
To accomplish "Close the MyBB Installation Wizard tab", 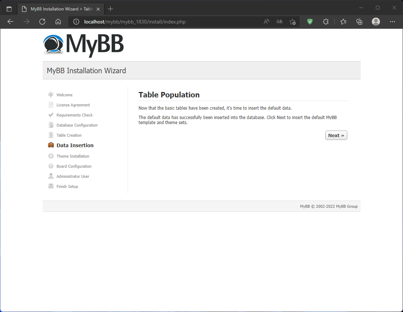I will click(x=98, y=9).
